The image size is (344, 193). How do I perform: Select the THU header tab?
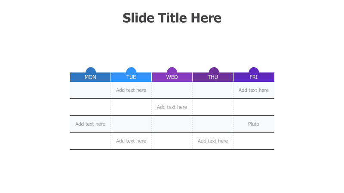pos(213,77)
